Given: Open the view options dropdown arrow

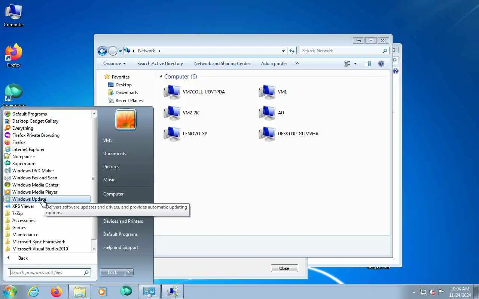Looking at the screenshot, I should point(355,64).
